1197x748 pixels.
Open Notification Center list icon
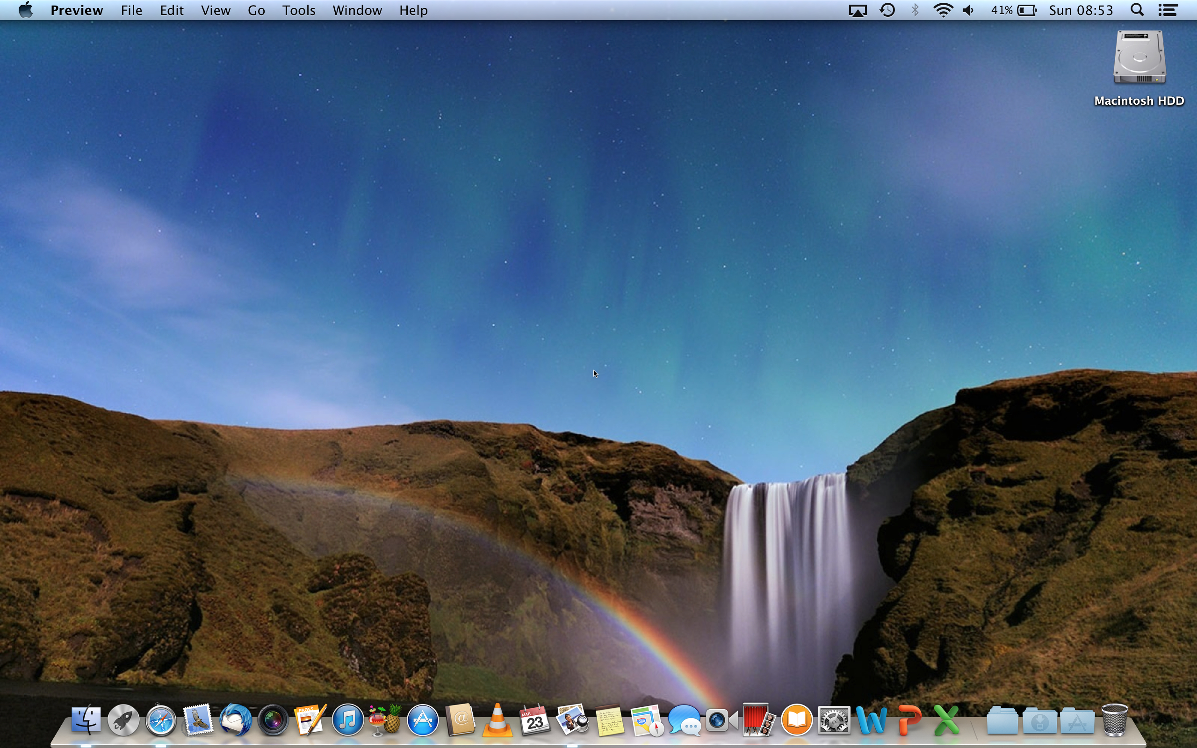pos(1168,10)
